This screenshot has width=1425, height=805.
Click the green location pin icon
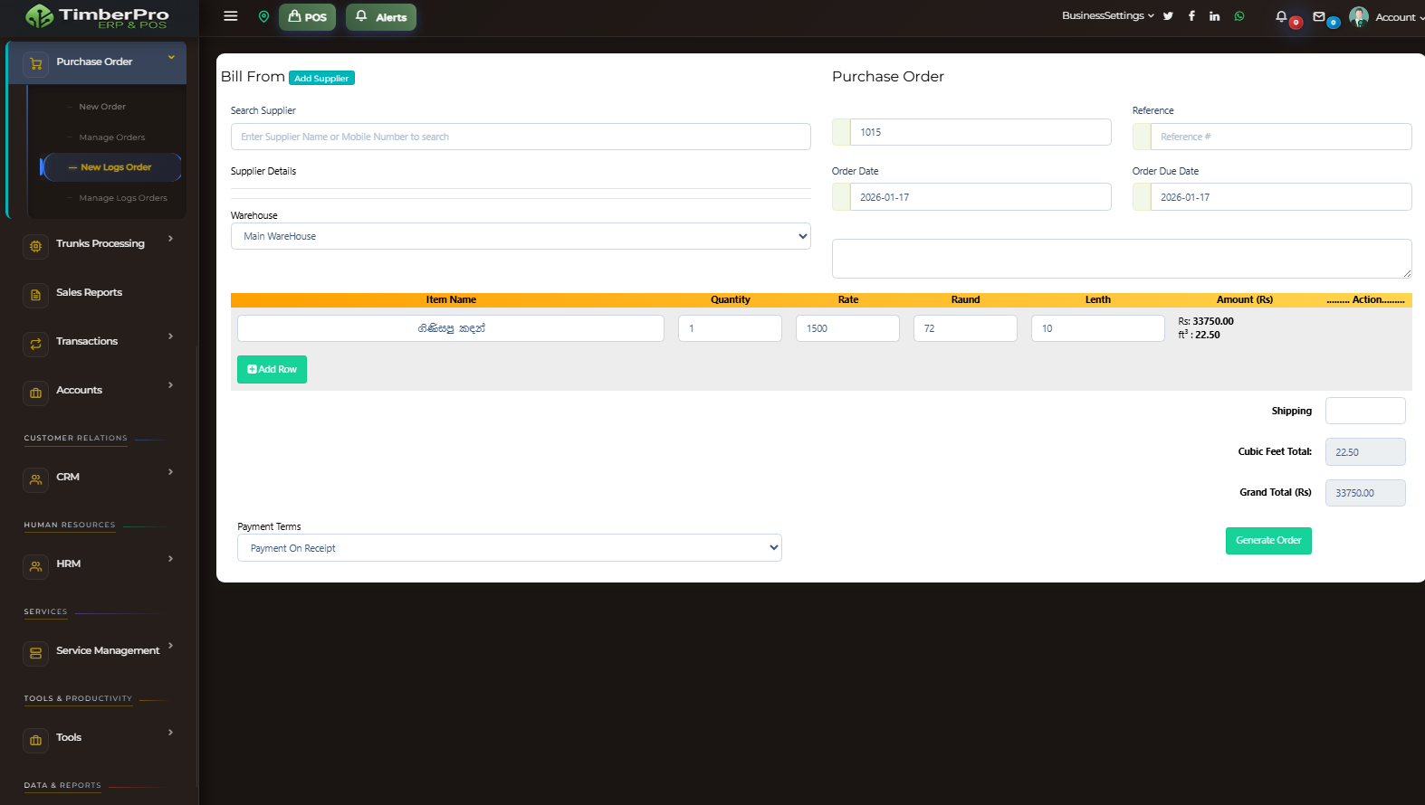point(263,16)
